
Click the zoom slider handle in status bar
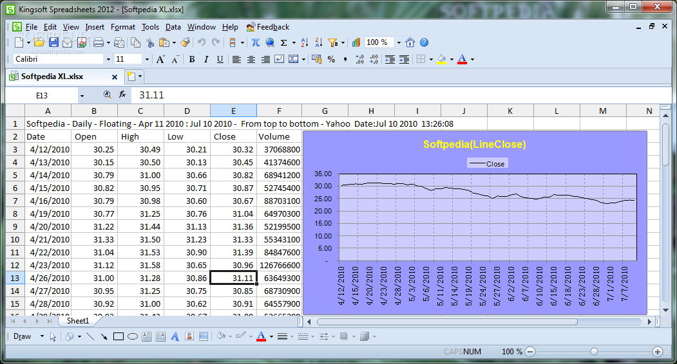tap(594, 352)
